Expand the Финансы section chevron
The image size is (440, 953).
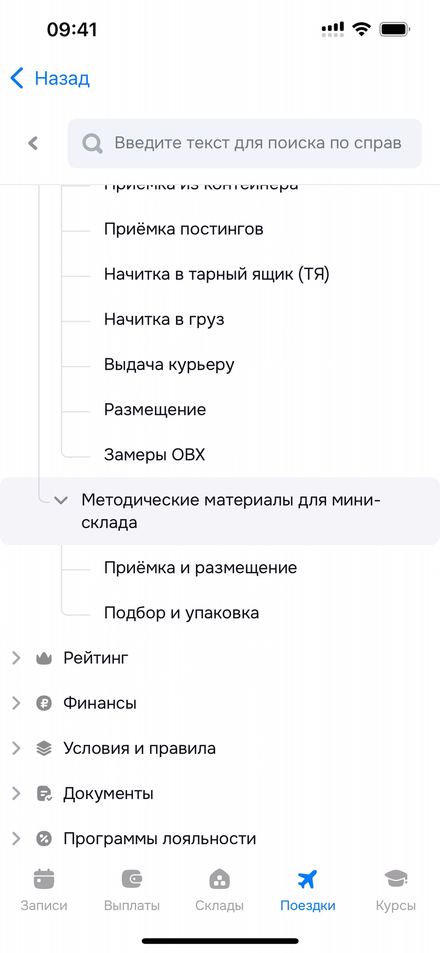[x=16, y=703]
